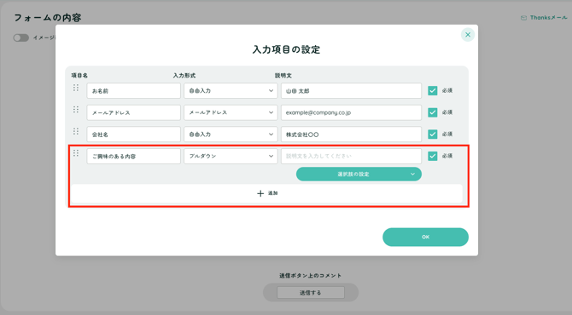Screen dimensions: 572x315
Task: Click the 送信する button in background
Action: [x=311, y=293]
